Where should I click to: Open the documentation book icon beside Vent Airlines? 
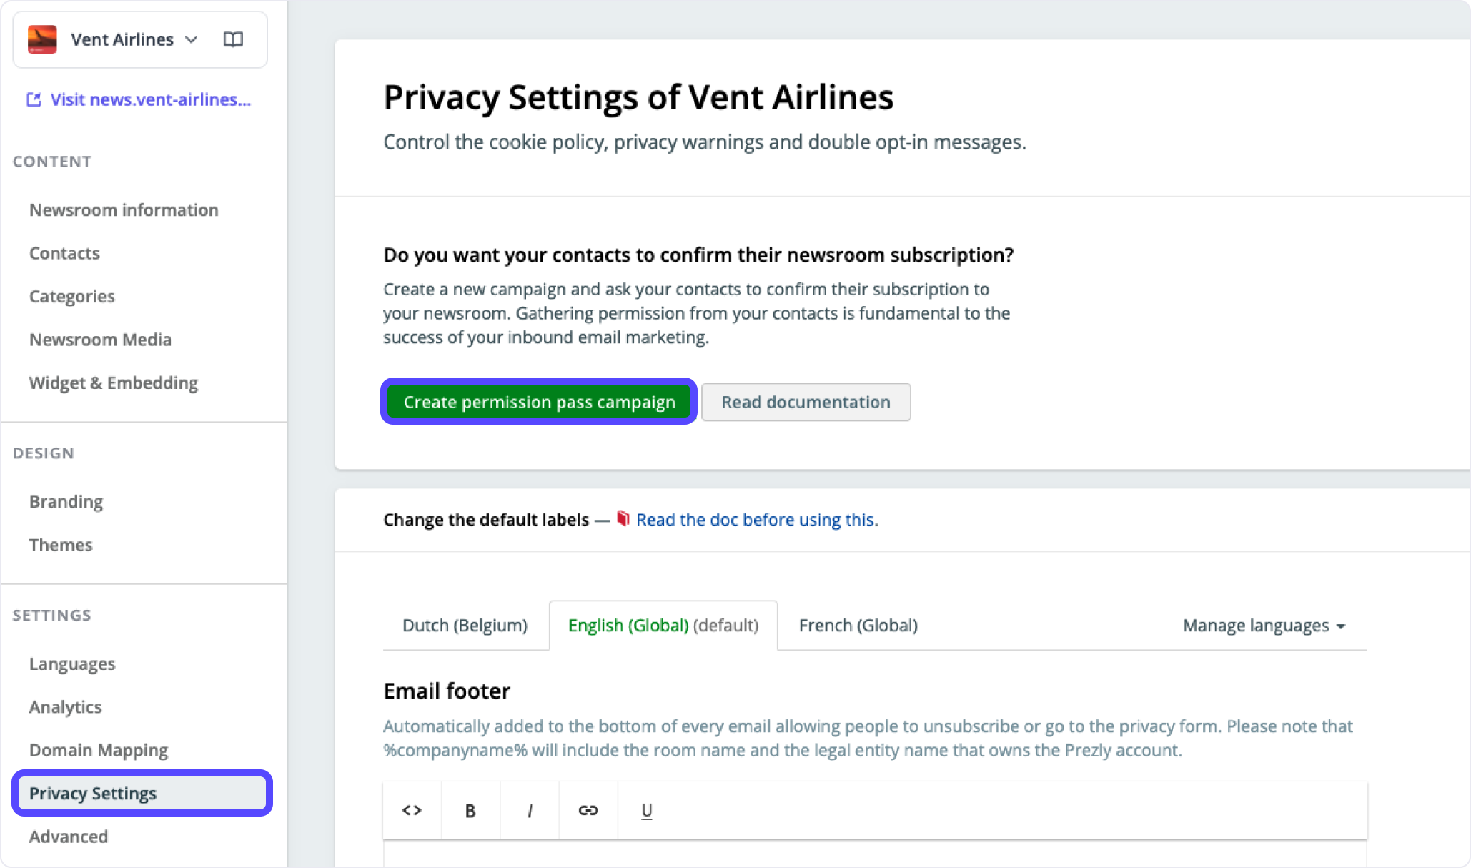(x=233, y=39)
